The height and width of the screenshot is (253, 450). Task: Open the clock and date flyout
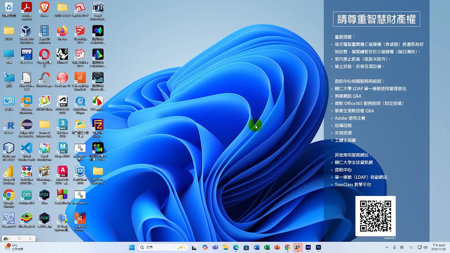439,247
